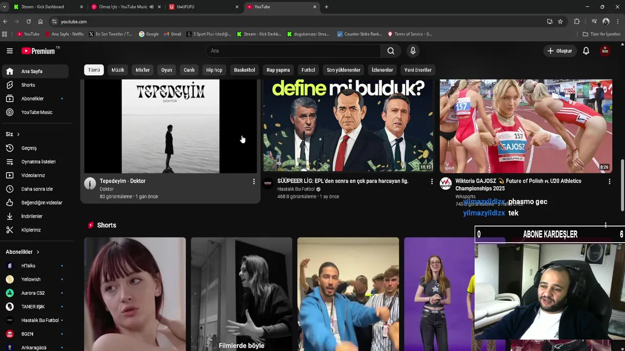This screenshot has width=625, height=351.
Task: Open BGEN subscription channel
Action: (34, 334)
